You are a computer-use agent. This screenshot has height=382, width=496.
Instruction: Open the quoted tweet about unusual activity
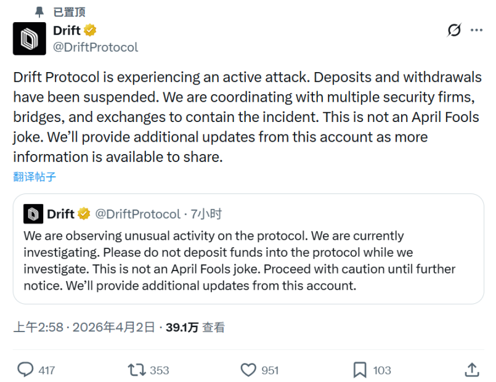coord(246,261)
